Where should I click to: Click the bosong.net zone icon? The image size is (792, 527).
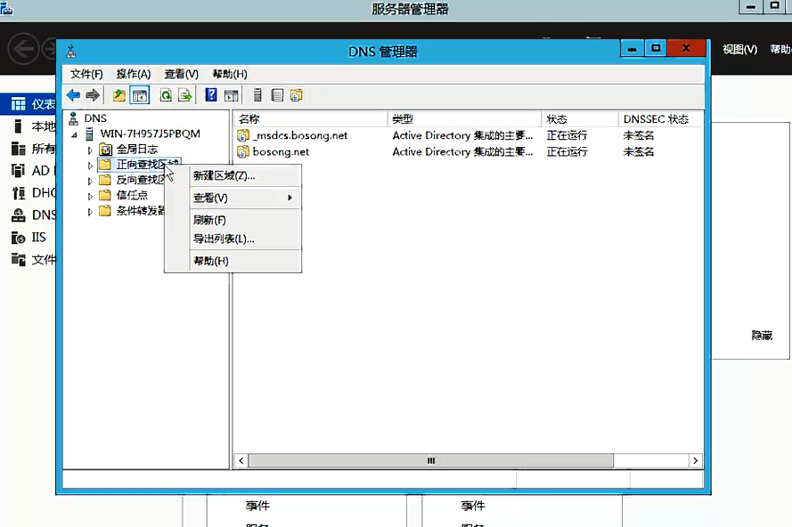(243, 151)
